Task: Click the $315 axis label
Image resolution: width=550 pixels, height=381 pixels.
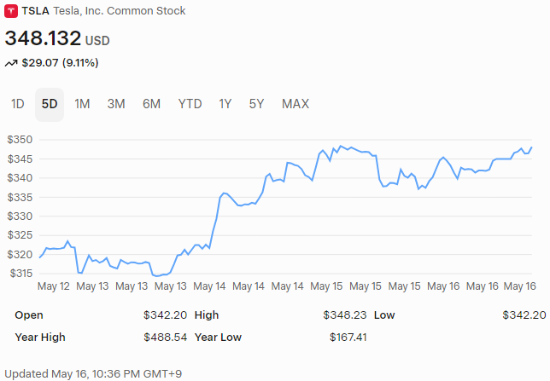Action: [21, 273]
